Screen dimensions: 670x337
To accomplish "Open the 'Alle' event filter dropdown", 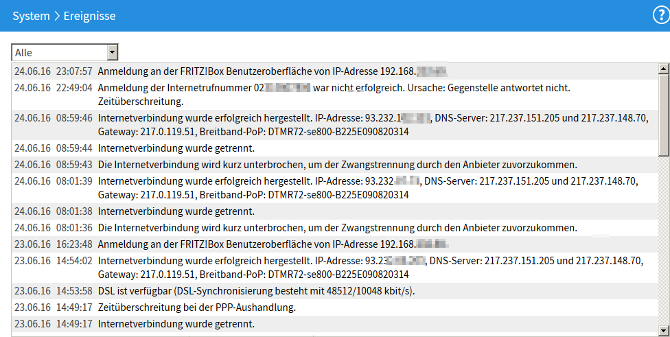I will pos(65,53).
